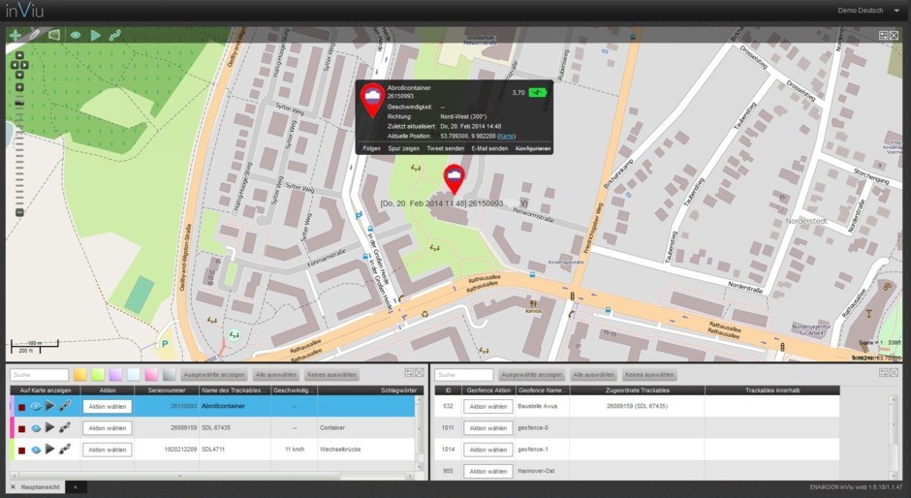The width and height of the screenshot is (911, 498).
Task: Click the trackables search field
Action: [x=39, y=375]
